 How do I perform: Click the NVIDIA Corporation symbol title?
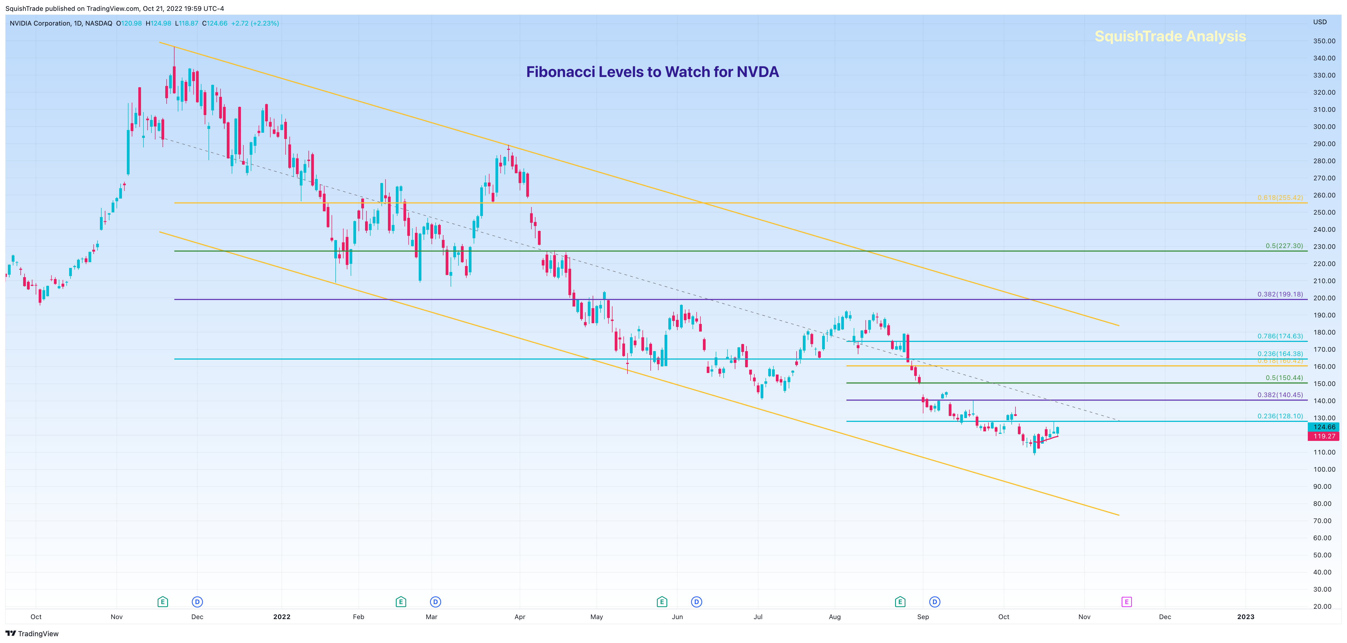pos(61,23)
